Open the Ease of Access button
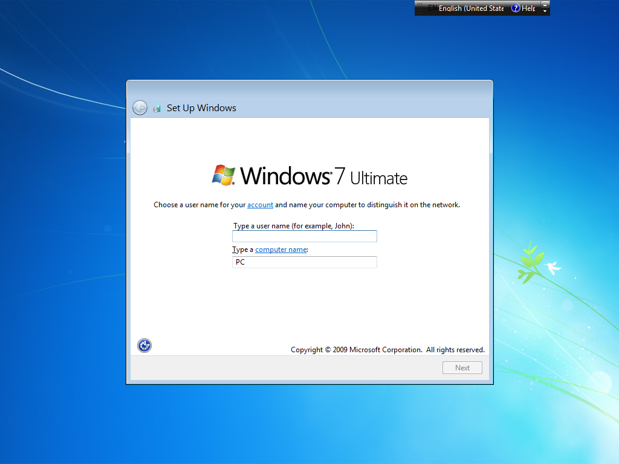 tap(144, 346)
